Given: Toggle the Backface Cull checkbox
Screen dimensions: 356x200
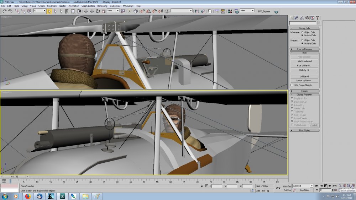Looking at the screenshot, I should click(x=292, y=102).
